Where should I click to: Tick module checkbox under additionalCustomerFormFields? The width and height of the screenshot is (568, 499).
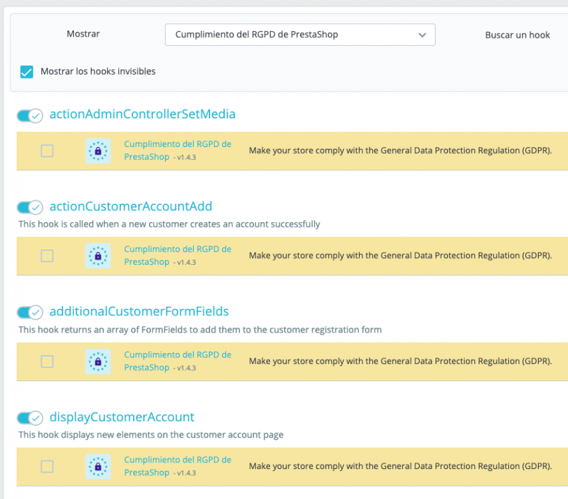[47, 361]
